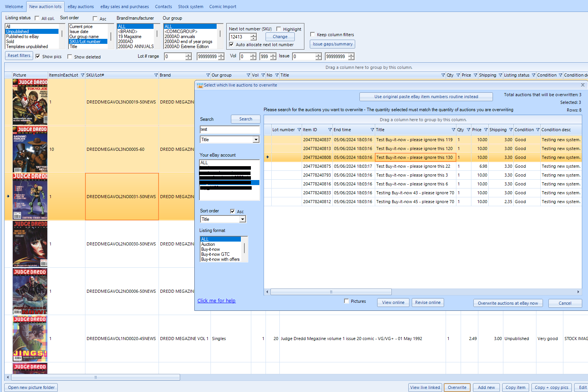The width and height of the screenshot is (588, 392).
Task: Enable the Show deleted checkbox
Action: pos(70,57)
